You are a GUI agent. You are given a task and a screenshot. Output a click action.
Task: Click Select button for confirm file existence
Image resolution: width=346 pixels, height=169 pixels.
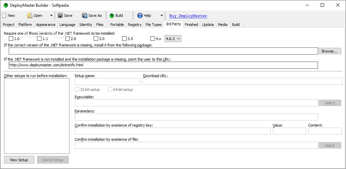(x=330, y=145)
